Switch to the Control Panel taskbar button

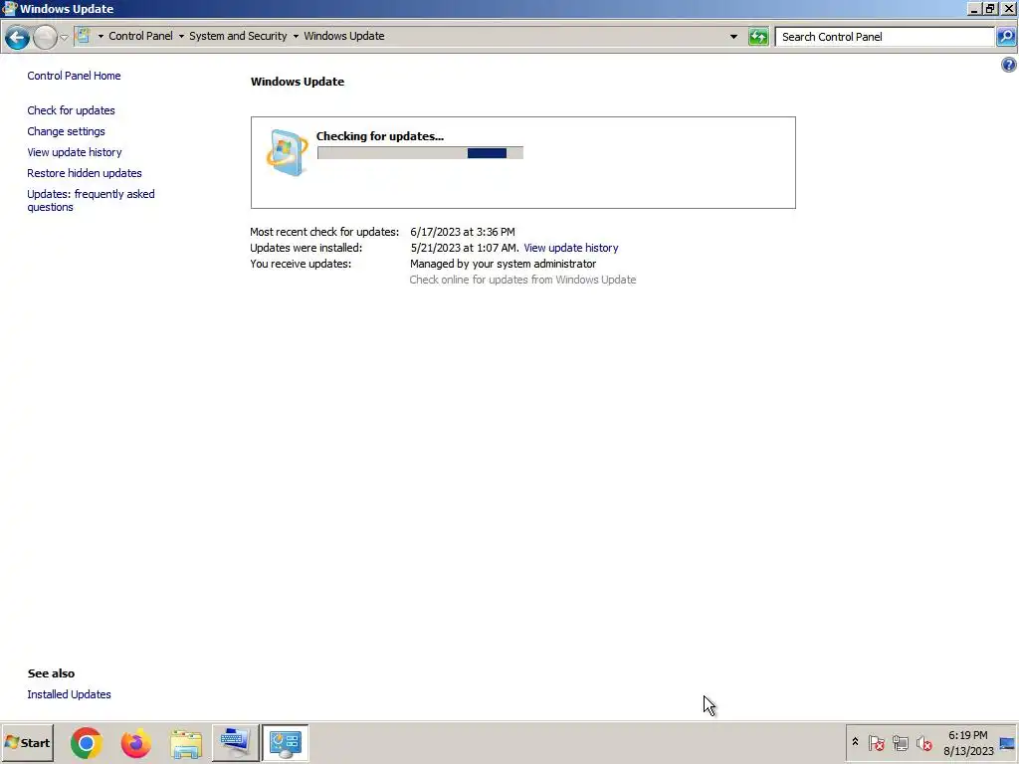(286, 742)
